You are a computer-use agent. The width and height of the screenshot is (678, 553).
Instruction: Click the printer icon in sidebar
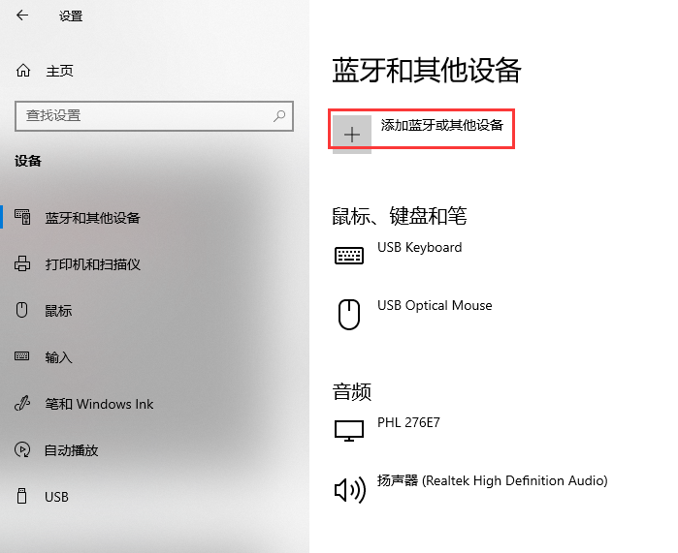pos(22,264)
